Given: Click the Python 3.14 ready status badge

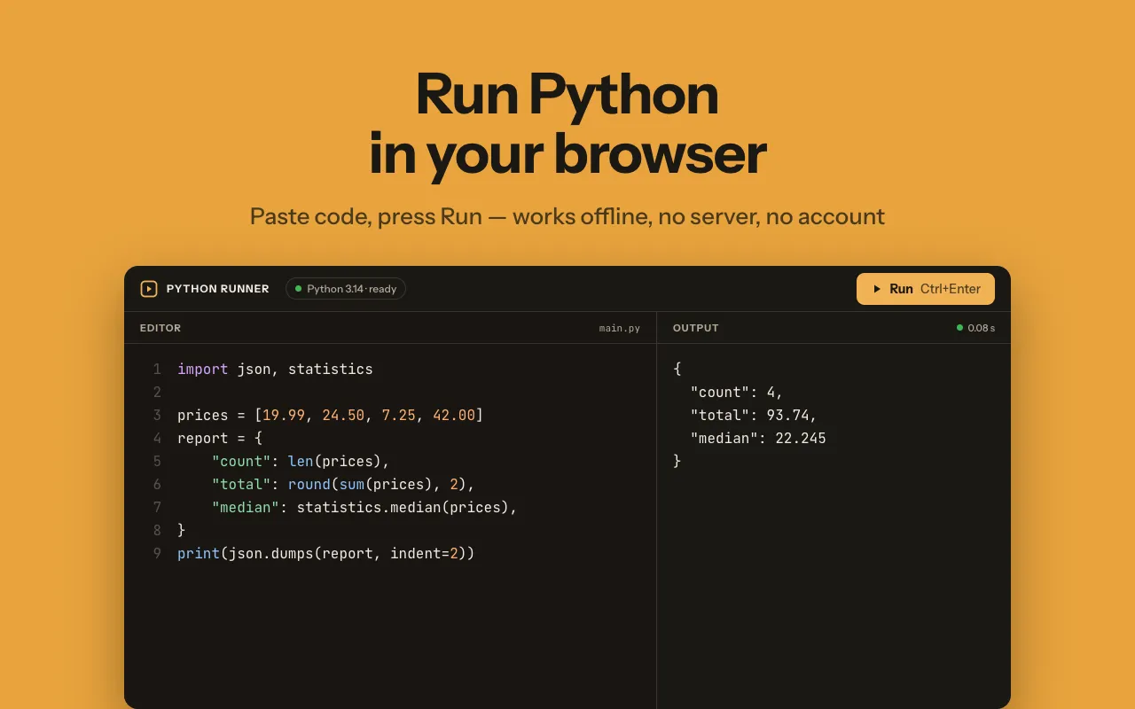Looking at the screenshot, I should click(346, 289).
